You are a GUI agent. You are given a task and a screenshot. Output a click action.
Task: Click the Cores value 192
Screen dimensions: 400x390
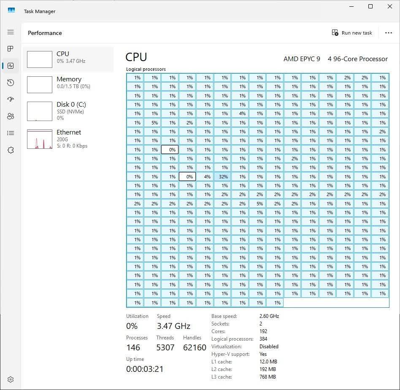point(263,331)
